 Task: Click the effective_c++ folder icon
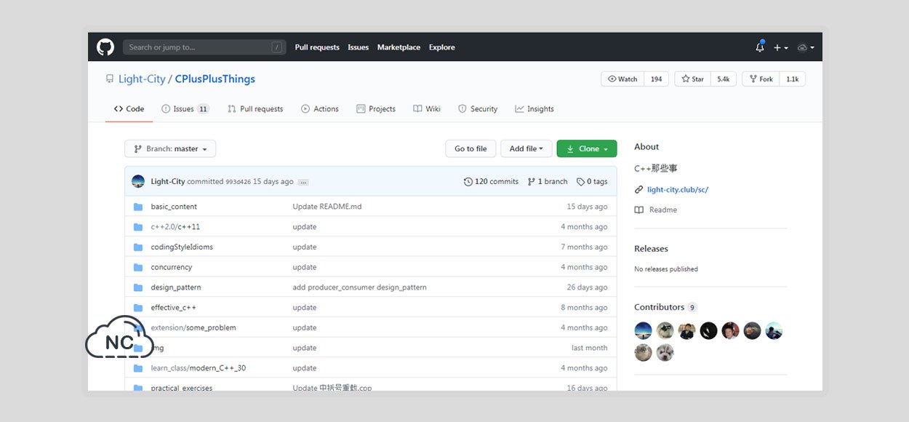138,308
